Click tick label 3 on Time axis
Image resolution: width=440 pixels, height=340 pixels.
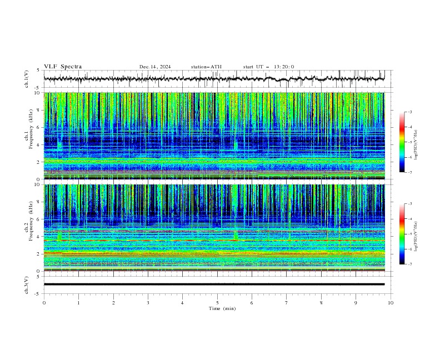click(148, 303)
